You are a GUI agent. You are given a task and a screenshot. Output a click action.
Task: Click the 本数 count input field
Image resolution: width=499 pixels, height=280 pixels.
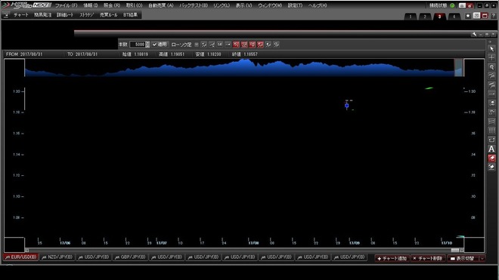[138, 45]
